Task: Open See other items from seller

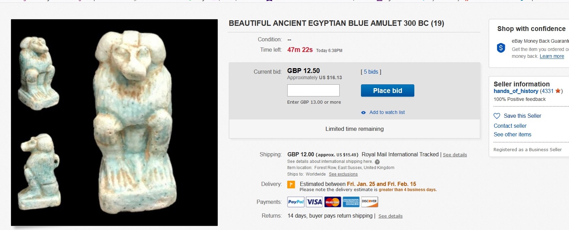Action: [x=512, y=135]
